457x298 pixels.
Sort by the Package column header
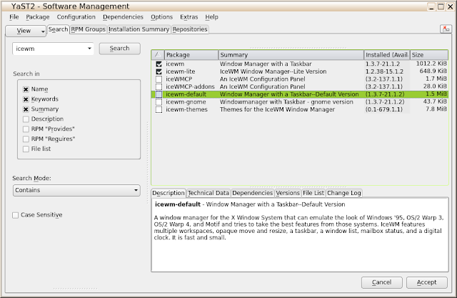[x=191, y=55]
